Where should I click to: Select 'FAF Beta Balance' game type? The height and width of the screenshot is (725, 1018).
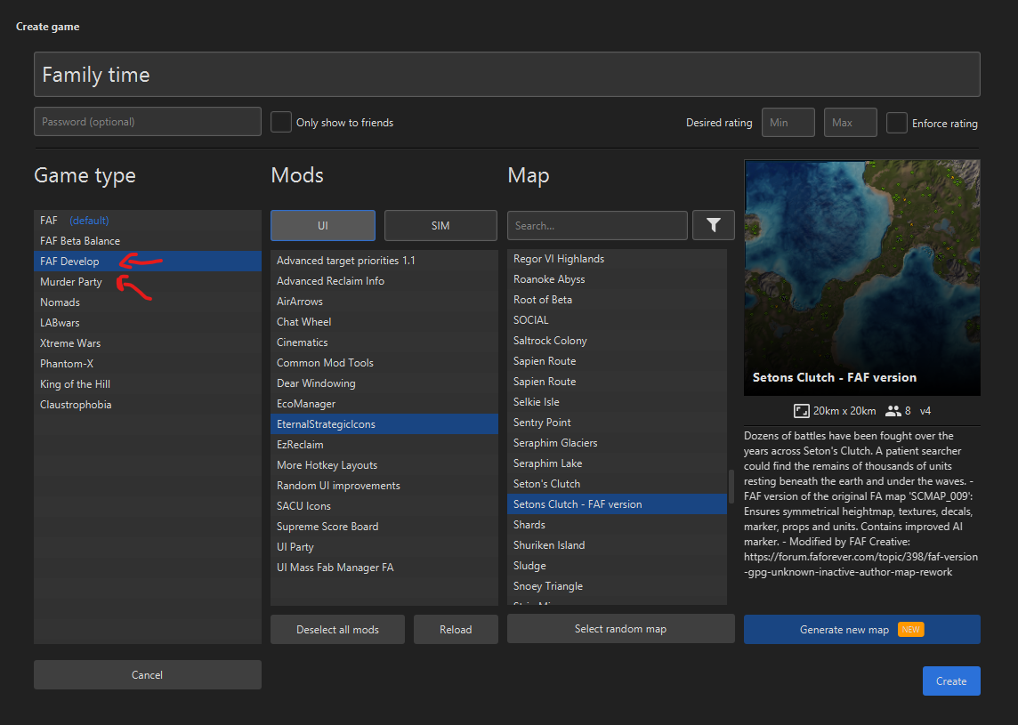click(x=148, y=241)
